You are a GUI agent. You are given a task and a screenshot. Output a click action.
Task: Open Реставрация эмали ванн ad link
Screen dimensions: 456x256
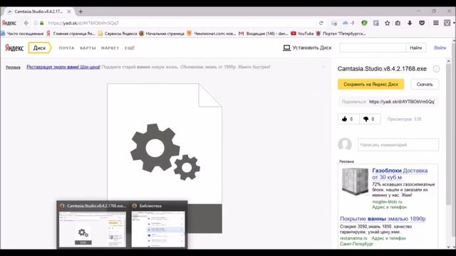(63, 67)
